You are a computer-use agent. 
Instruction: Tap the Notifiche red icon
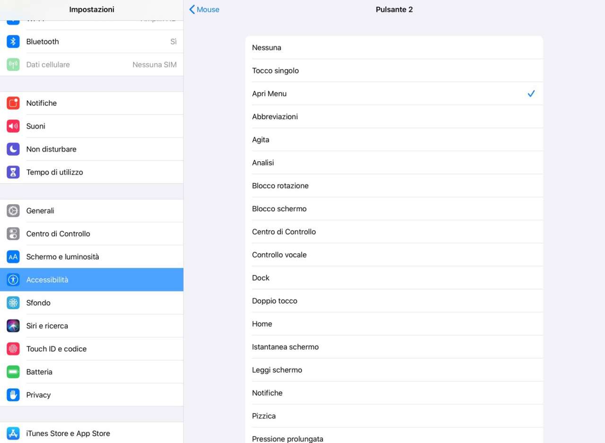coord(13,103)
